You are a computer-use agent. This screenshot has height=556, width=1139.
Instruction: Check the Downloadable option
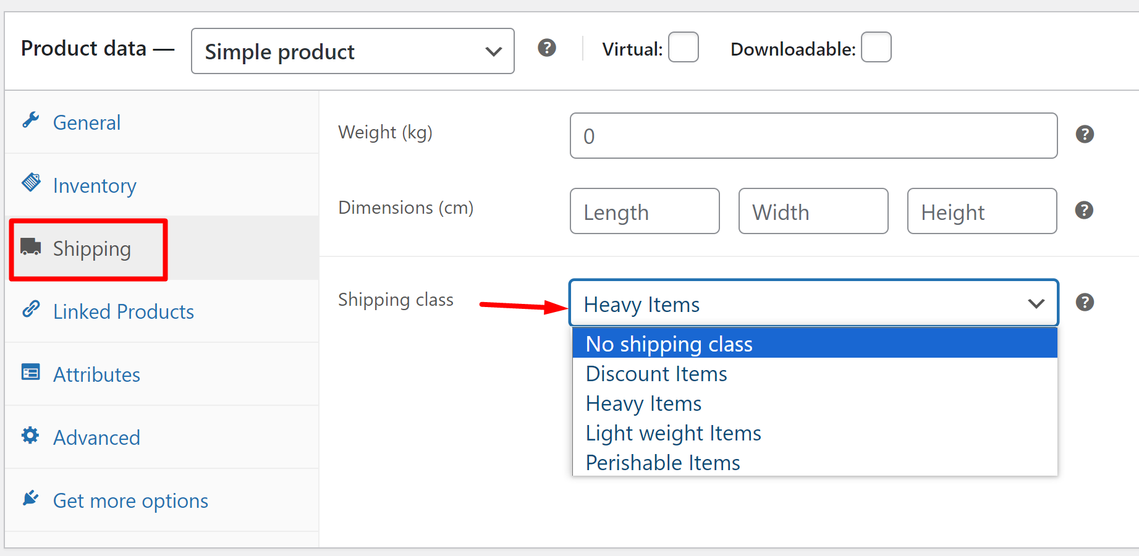pos(876,47)
